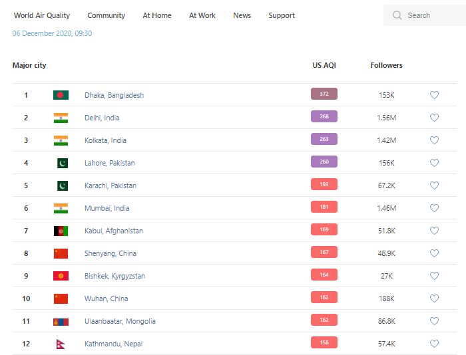Click the Bangladesh flag icon

coord(61,95)
